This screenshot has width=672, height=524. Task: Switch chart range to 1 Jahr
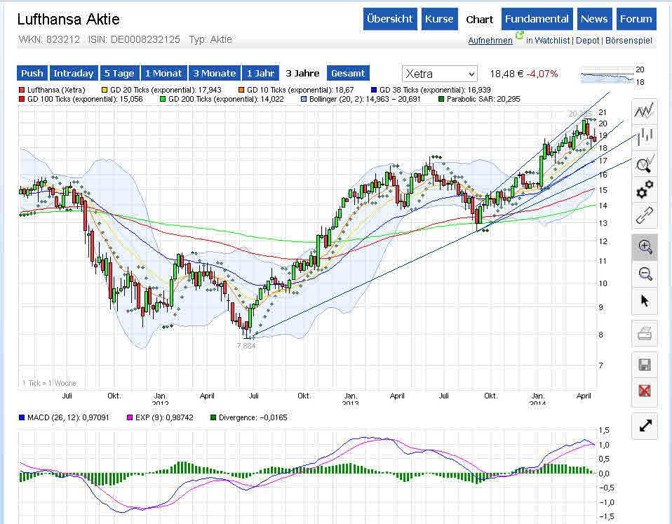coord(260,73)
